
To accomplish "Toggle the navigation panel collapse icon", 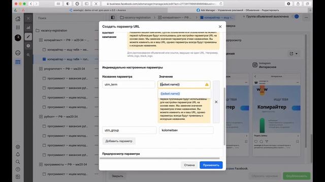I will tap(113, 18).
